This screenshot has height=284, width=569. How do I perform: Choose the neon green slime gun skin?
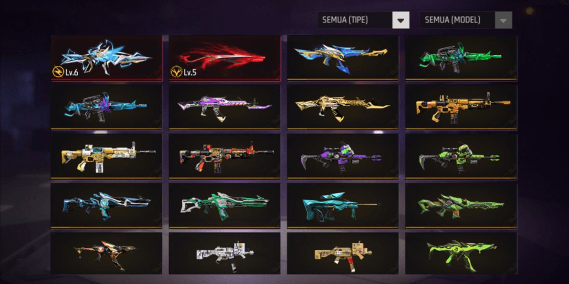pos(461,253)
